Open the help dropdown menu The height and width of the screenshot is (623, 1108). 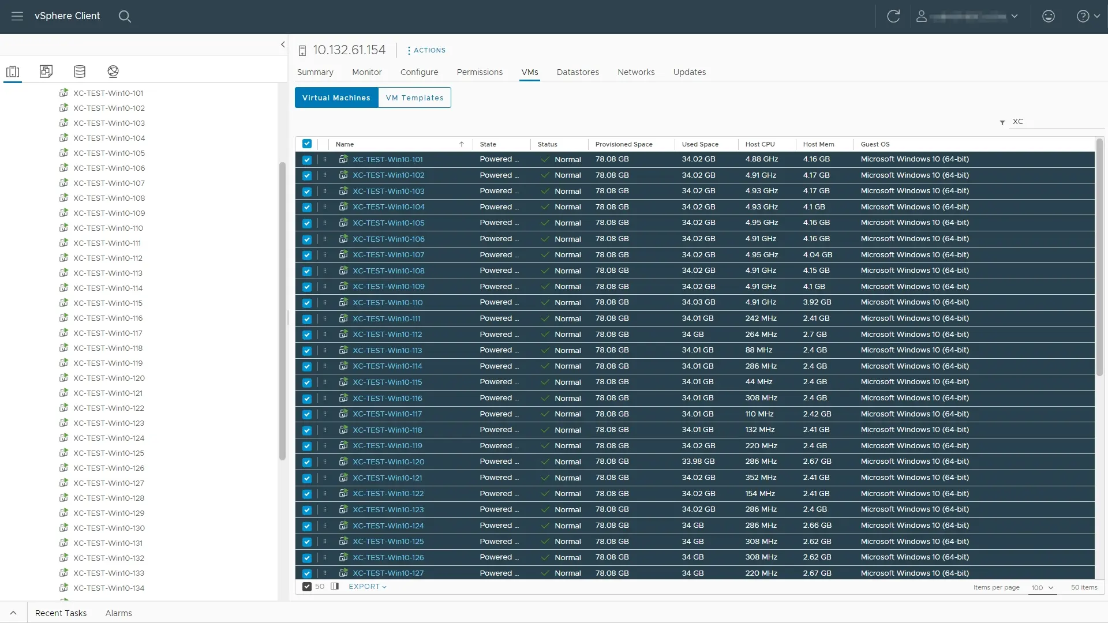coord(1088,16)
